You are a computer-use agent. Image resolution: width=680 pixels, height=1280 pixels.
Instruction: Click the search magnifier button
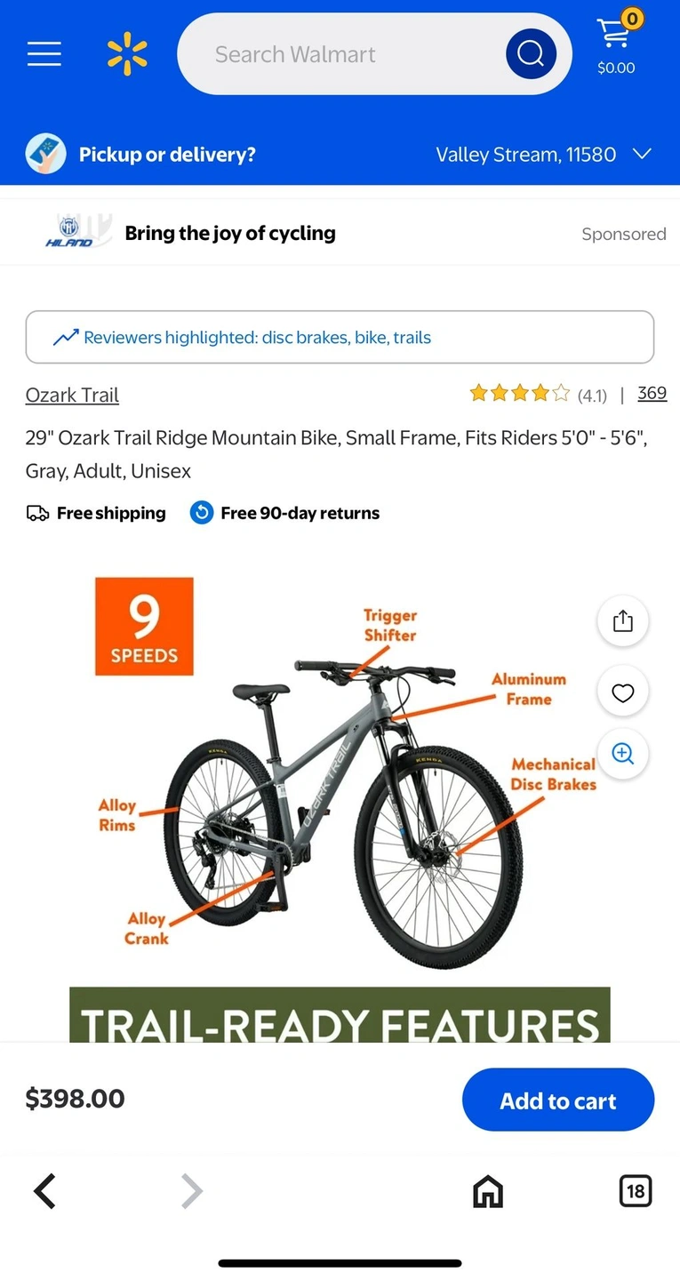coord(531,54)
